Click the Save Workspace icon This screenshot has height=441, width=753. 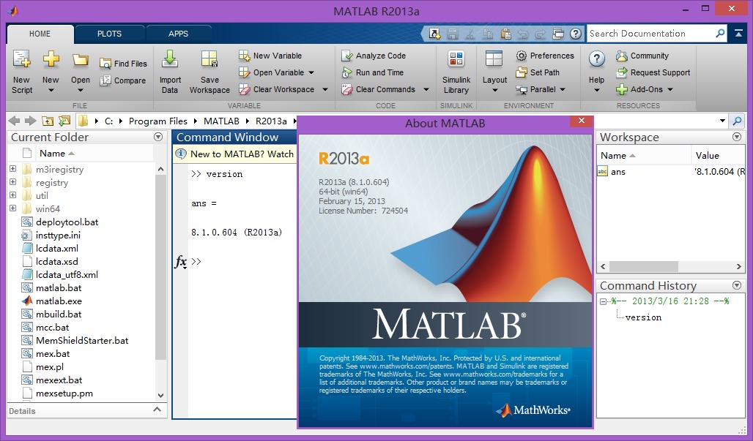[209, 61]
